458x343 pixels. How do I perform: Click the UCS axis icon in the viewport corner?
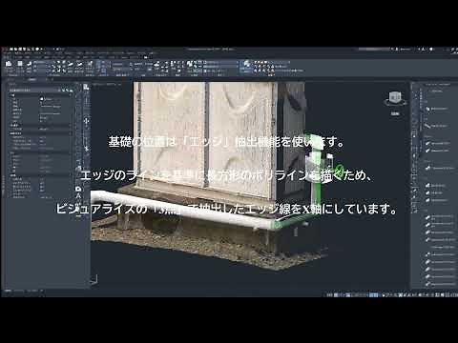coord(94,280)
